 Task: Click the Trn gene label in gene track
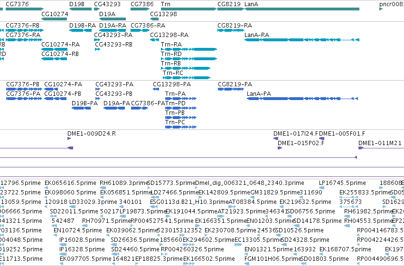click(x=165, y=4)
